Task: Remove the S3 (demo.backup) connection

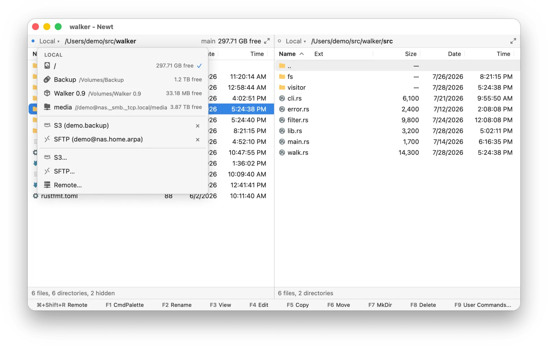Action: point(198,126)
